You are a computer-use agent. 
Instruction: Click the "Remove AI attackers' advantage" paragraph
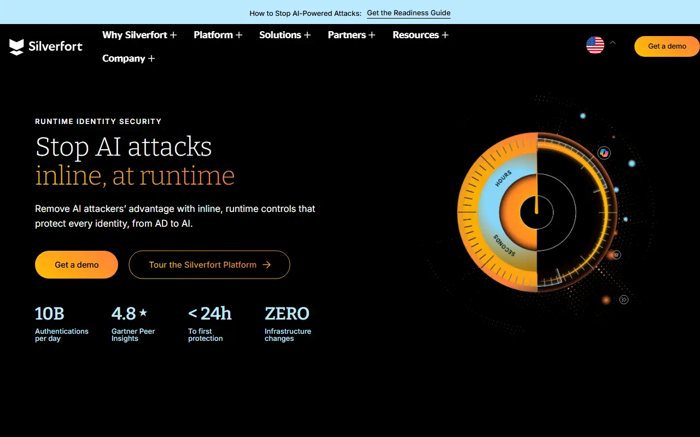coord(175,216)
